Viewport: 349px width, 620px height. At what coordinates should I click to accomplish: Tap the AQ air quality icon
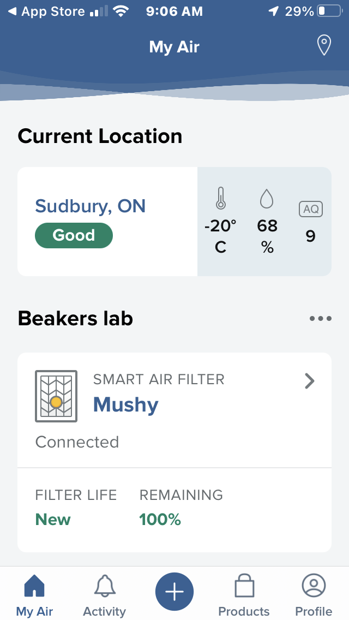[x=311, y=208]
